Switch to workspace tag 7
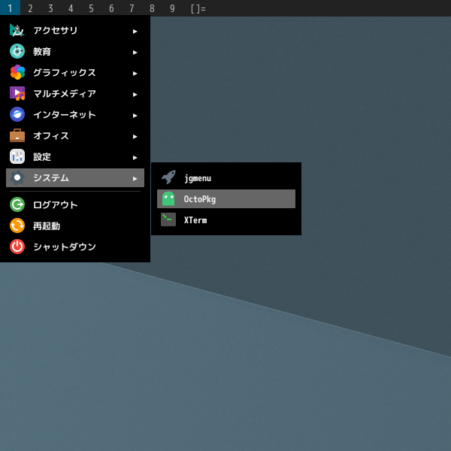Screen dimensions: 451x451 click(x=132, y=8)
